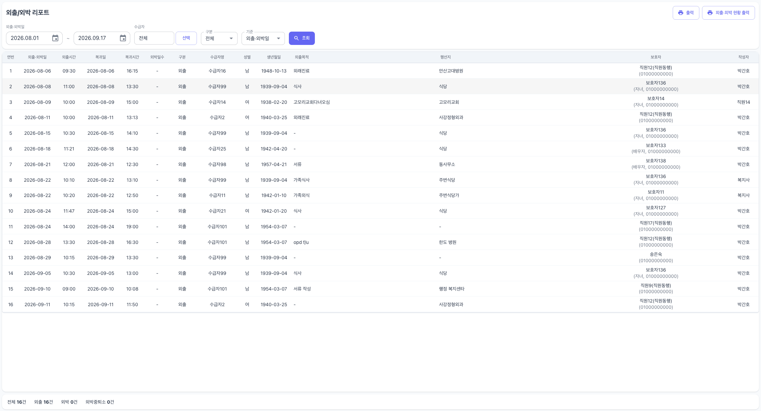Click the 선택 recipient button

[186, 38]
